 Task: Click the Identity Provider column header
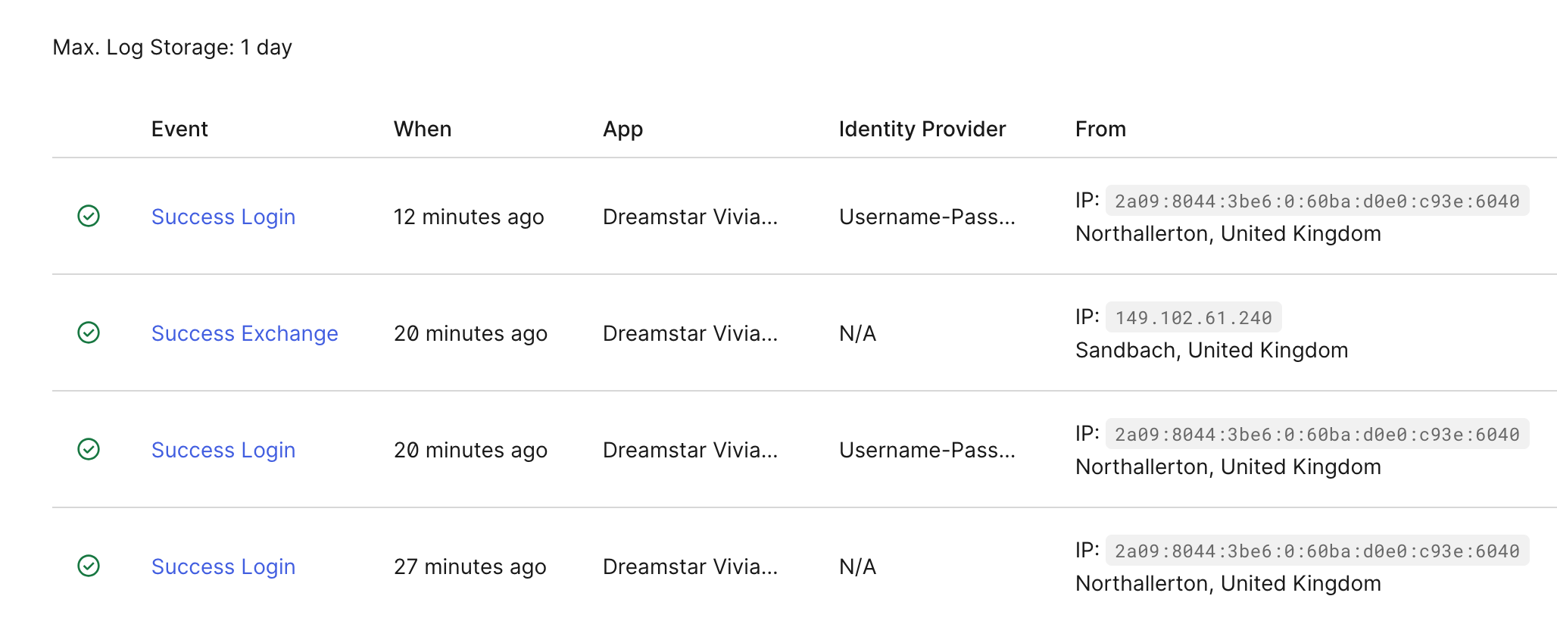click(x=921, y=129)
